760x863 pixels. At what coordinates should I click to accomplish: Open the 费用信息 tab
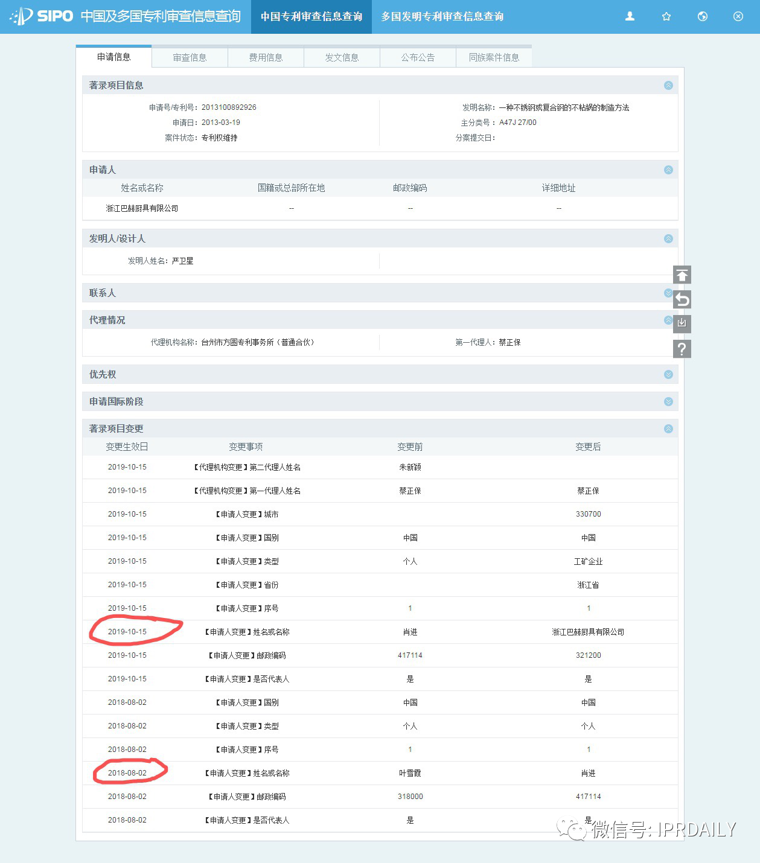point(266,57)
